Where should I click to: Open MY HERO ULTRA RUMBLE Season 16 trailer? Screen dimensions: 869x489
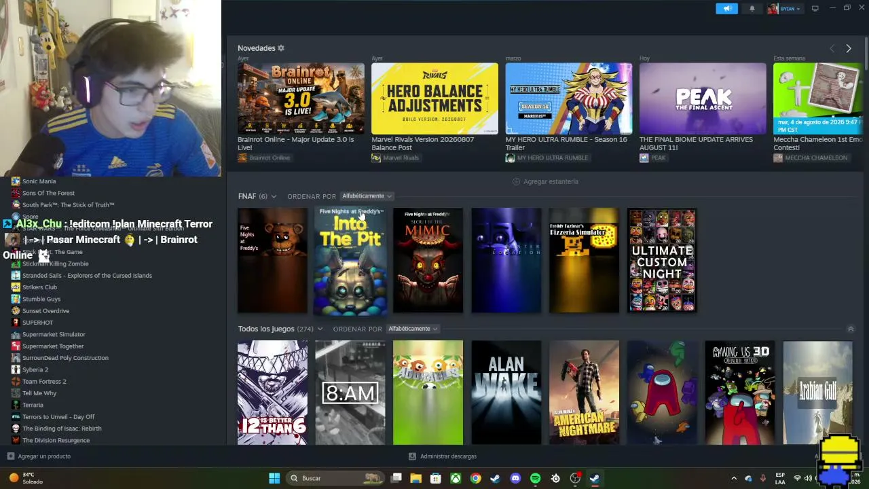pos(569,98)
